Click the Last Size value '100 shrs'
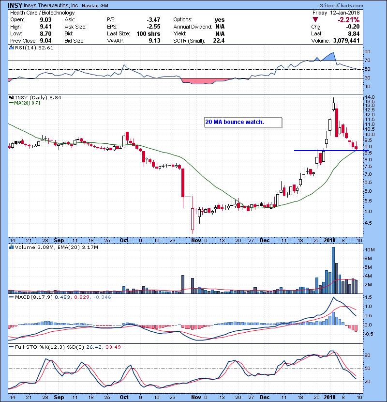This screenshot has width=387, height=402. pyautogui.click(x=149, y=33)
